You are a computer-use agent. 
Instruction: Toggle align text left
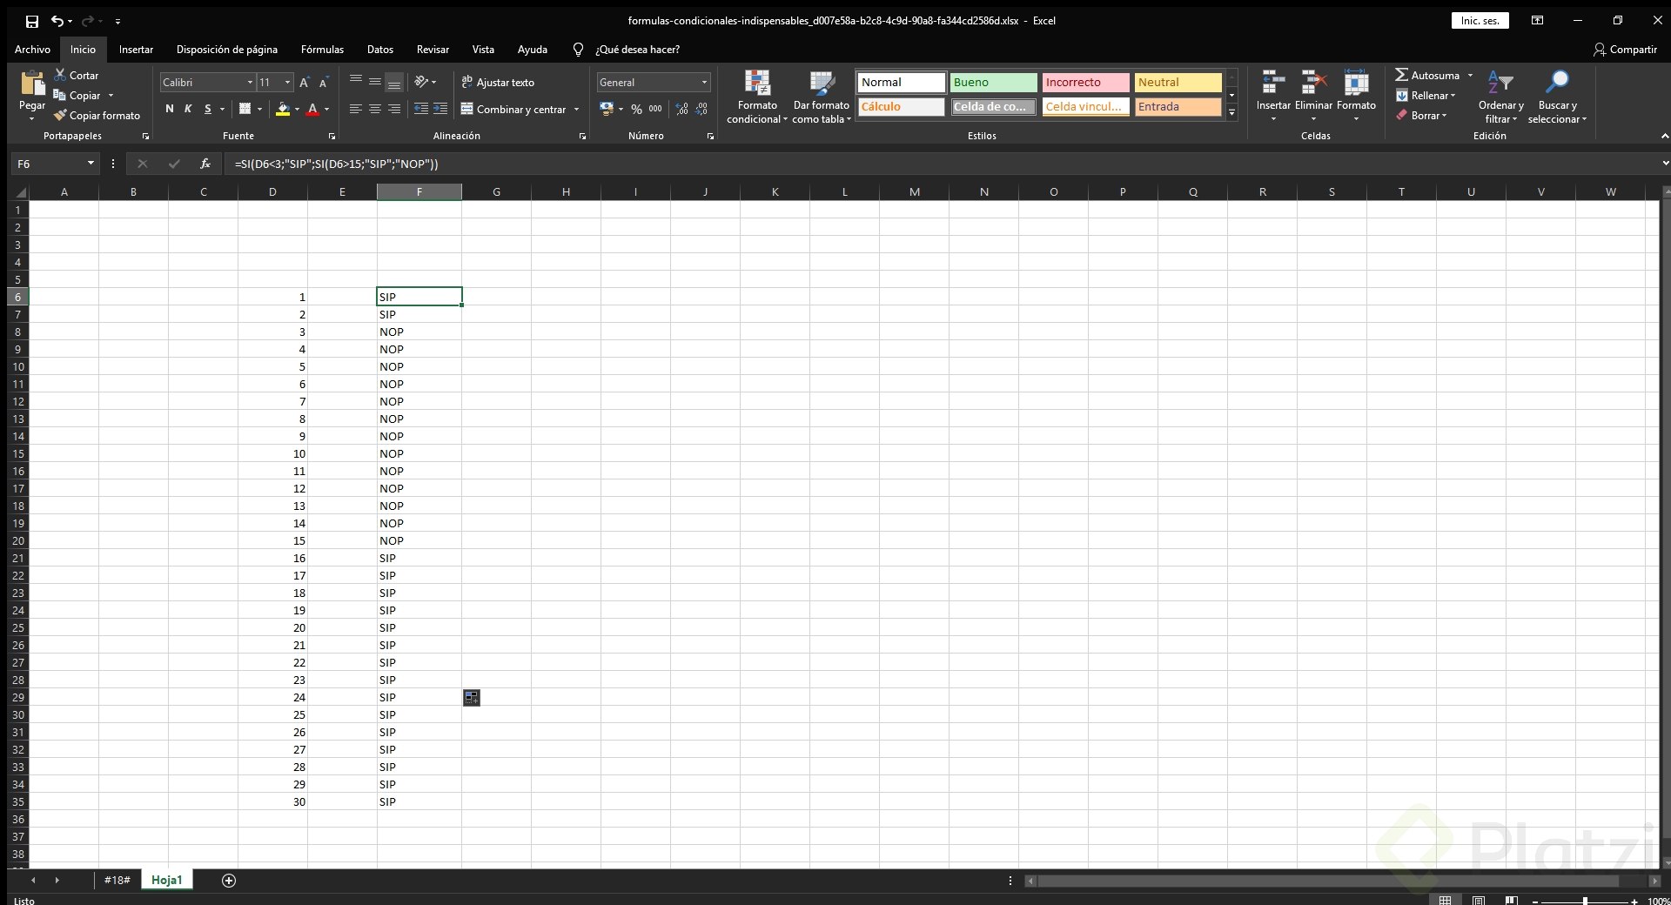click(355, 109)
